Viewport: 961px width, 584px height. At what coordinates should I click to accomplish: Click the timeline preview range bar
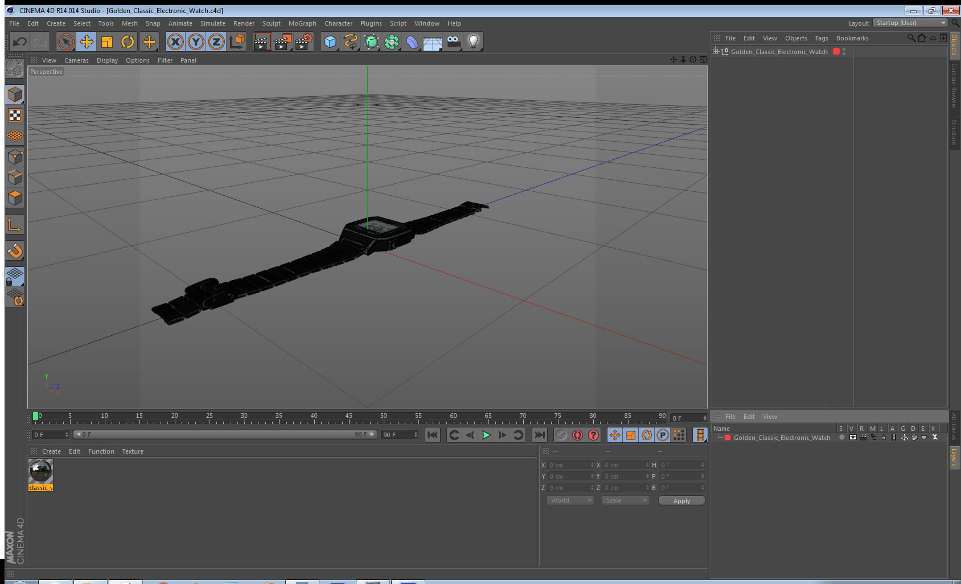[x=225, y=434]
